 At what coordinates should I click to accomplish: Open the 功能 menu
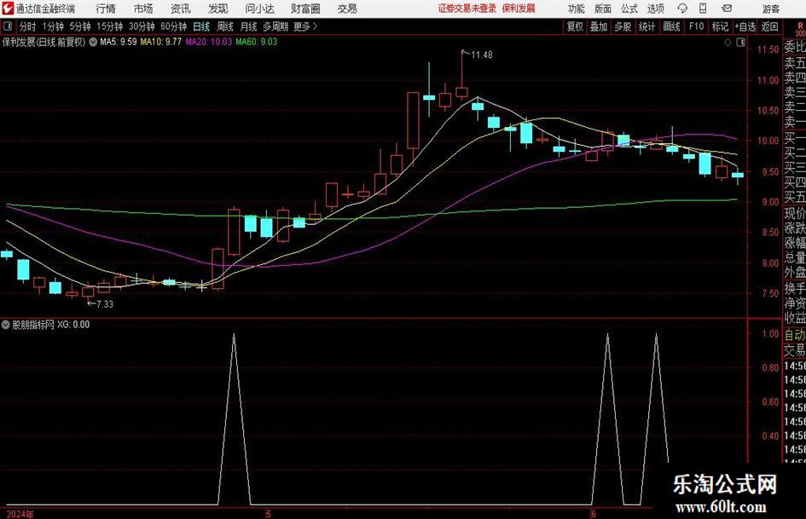(x=577, y=9)
